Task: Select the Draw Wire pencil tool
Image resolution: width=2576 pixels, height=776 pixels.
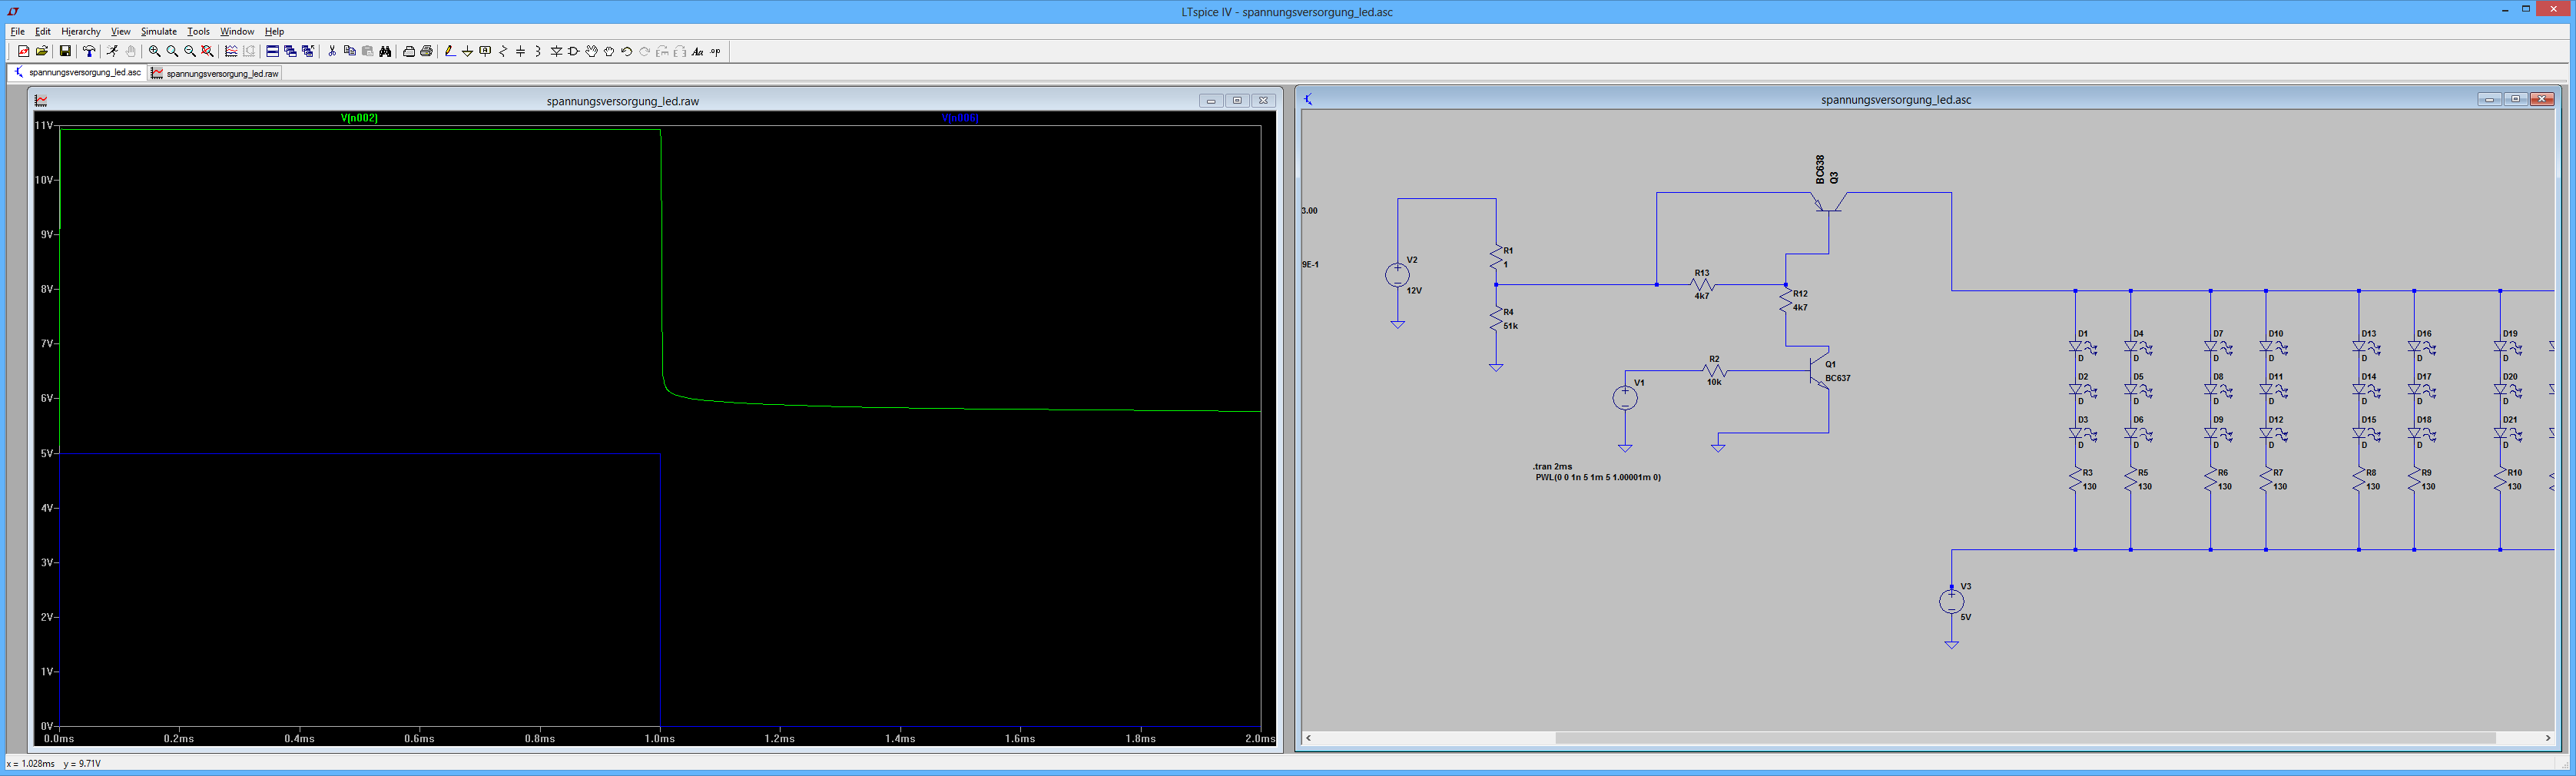Action: click(450, 51)
